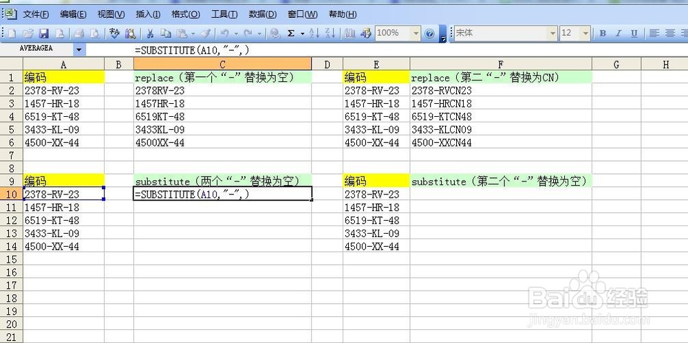Open an existing file via folder icon

(28, 33)
